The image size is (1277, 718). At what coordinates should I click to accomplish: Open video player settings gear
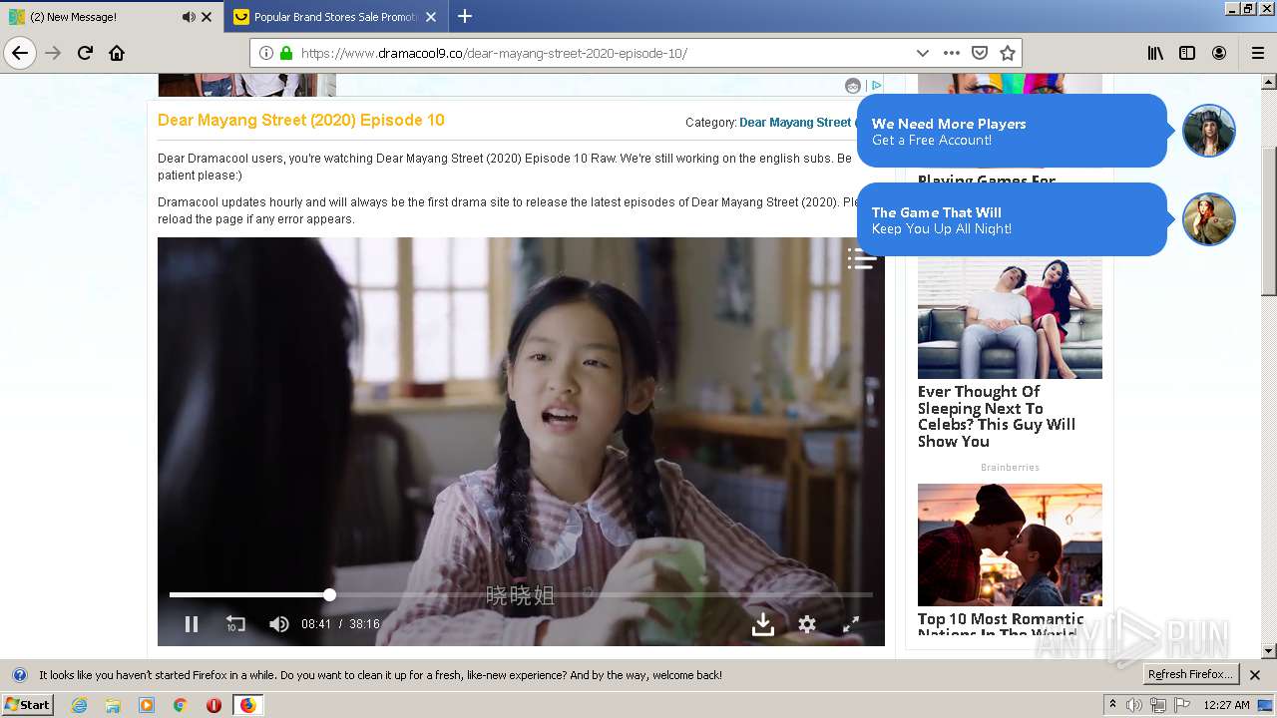(x=807, y=624)
